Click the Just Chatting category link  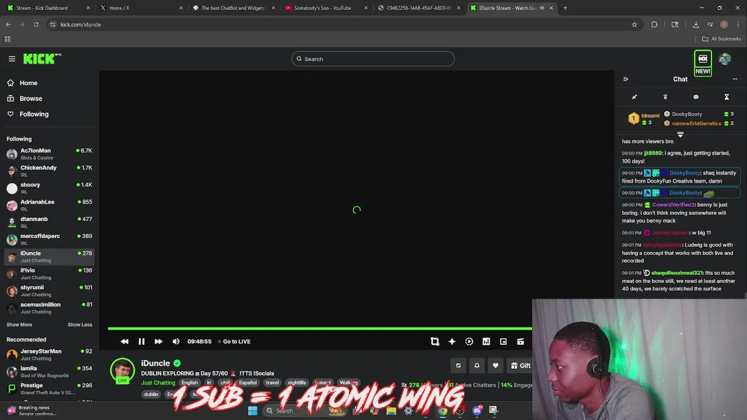[158, 383]
